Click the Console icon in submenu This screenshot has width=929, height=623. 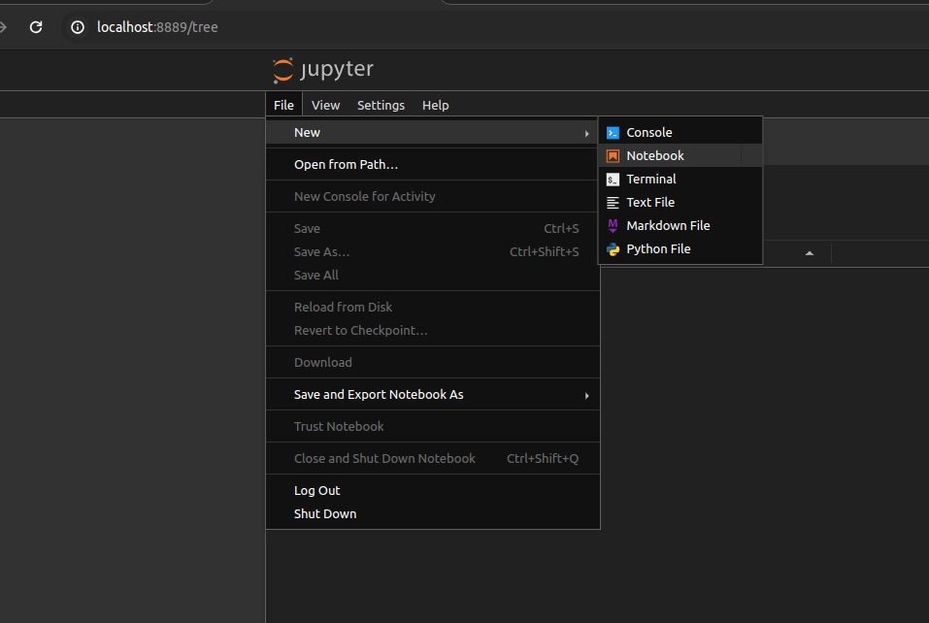[613, 133]
